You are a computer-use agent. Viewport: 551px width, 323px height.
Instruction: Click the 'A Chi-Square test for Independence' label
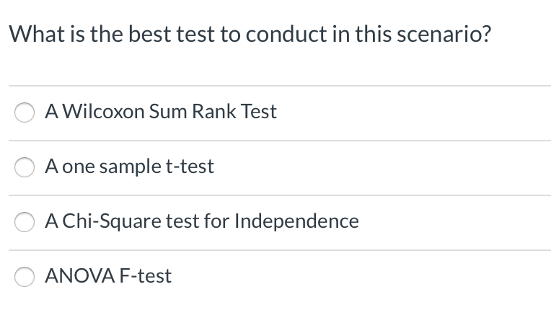(201, 221)
